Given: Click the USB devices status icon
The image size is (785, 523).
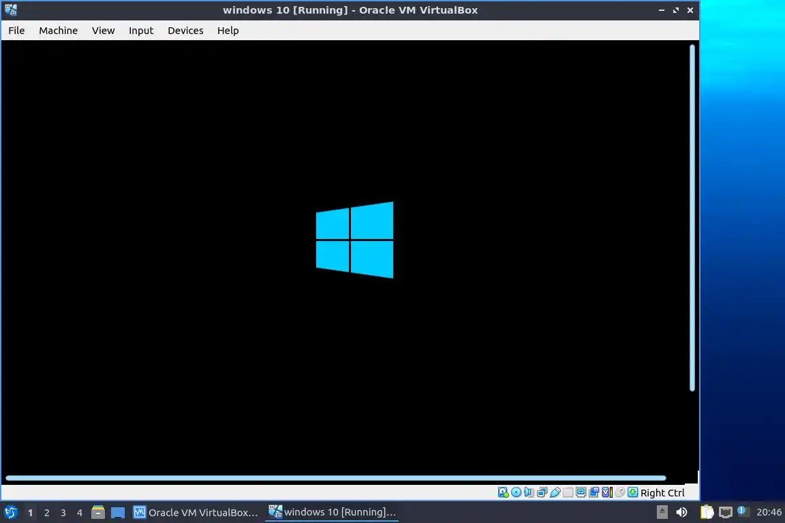Looking at the screenshot, I should 555,492.
